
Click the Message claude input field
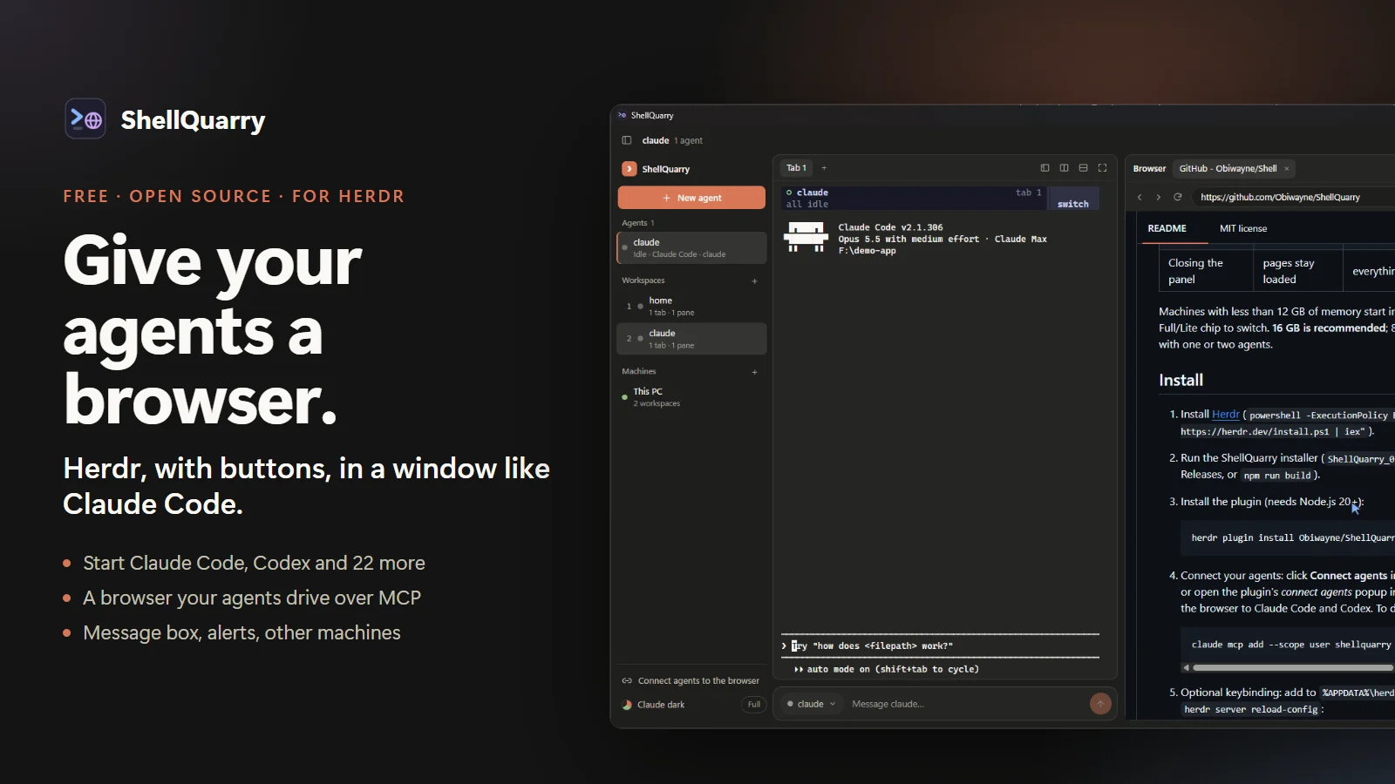966,704
